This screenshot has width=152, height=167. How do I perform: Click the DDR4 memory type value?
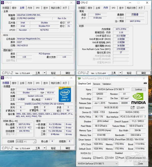tap(98, 14)
